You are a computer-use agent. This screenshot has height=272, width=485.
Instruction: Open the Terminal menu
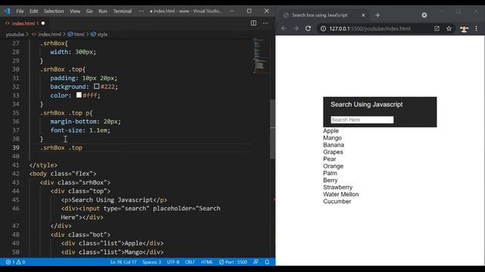[x=122, y=11]
